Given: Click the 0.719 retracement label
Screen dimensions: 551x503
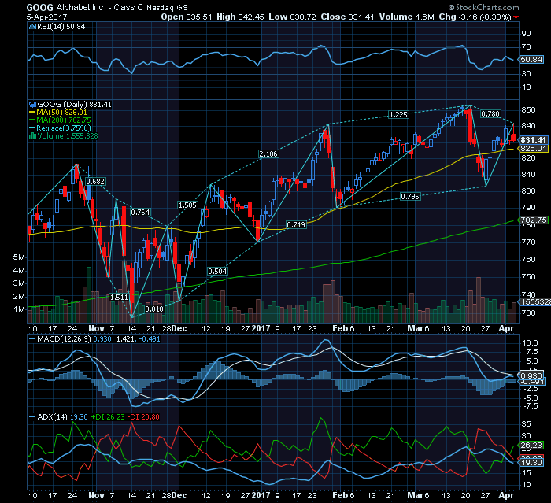Looking at the screenshot, I should coord(296,224).
